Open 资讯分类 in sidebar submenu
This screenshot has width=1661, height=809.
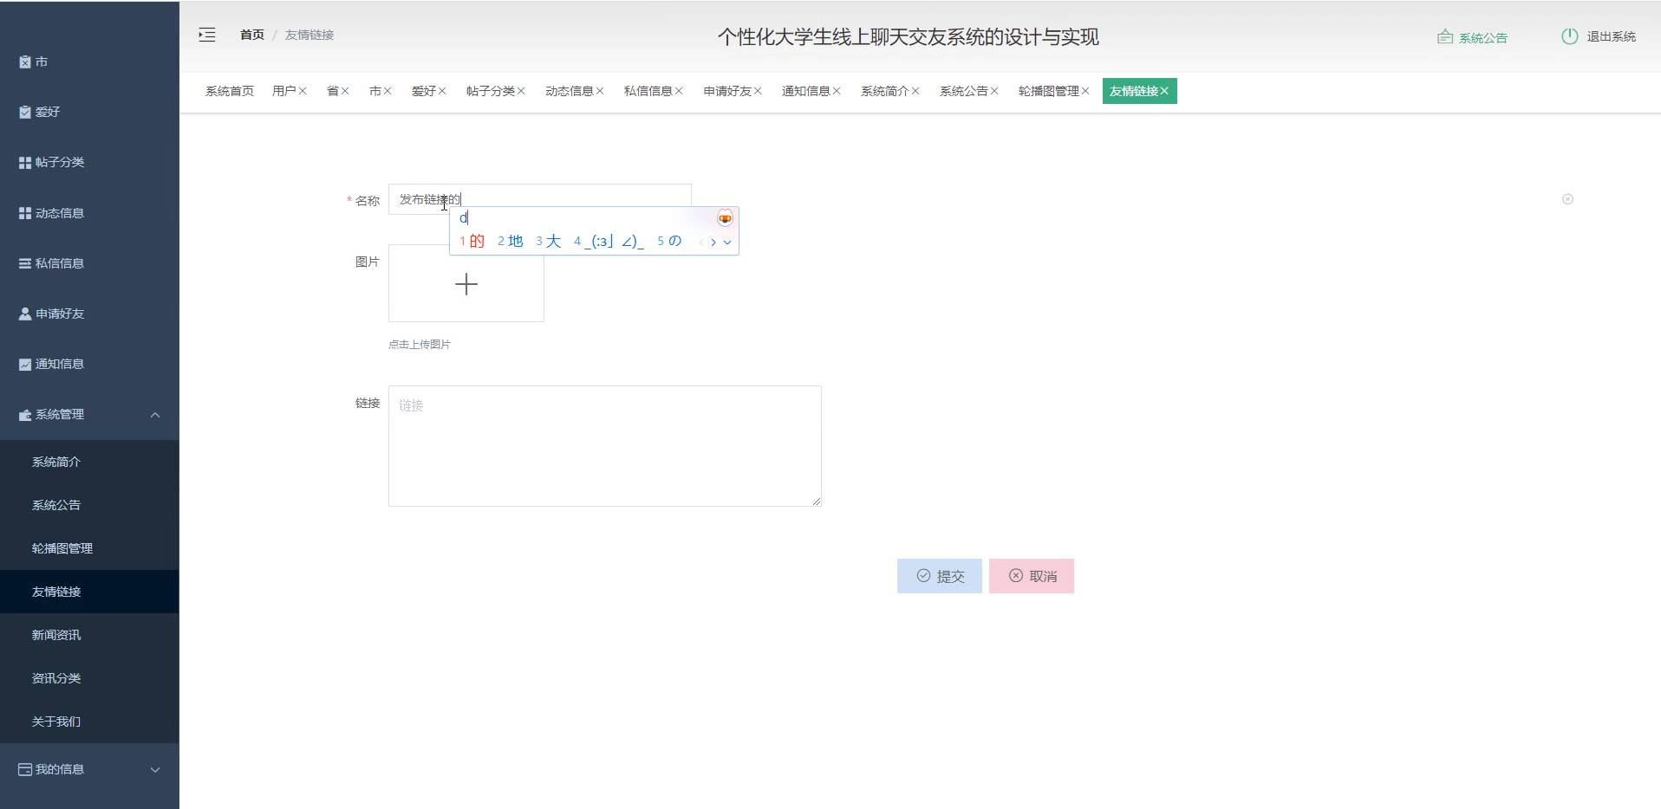point(89,678)
